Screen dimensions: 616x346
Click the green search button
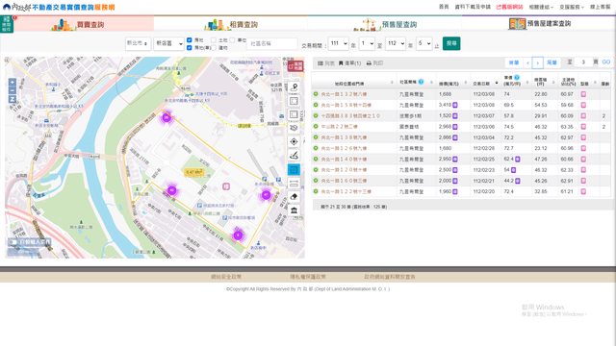(451, 43)
